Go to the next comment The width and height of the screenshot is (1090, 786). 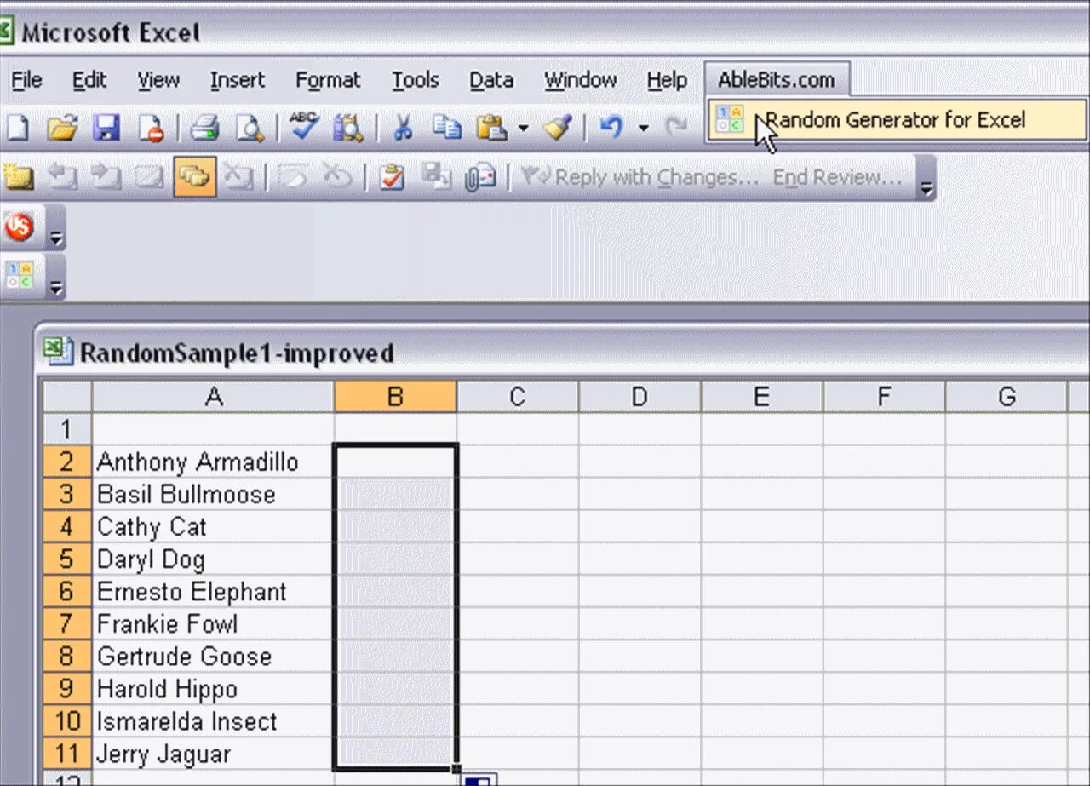point(106,177)
